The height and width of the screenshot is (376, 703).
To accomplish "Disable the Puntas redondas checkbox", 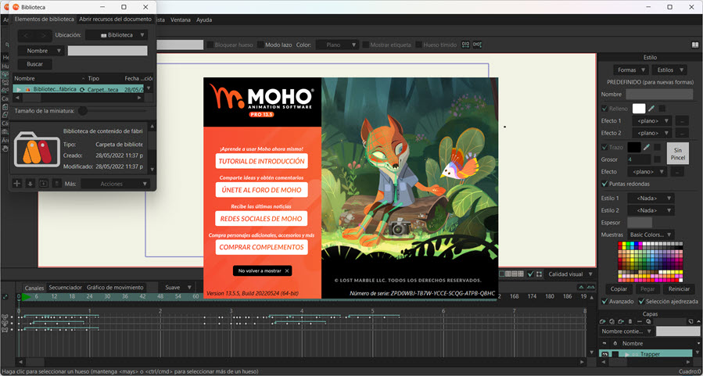I will coord(604,184).
